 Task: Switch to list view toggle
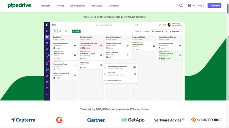pyautogui.click(x=60, y=31)
